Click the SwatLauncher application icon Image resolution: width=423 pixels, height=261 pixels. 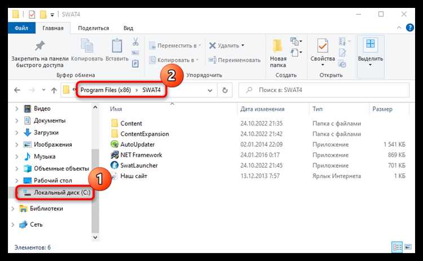(x=114, y=165)
